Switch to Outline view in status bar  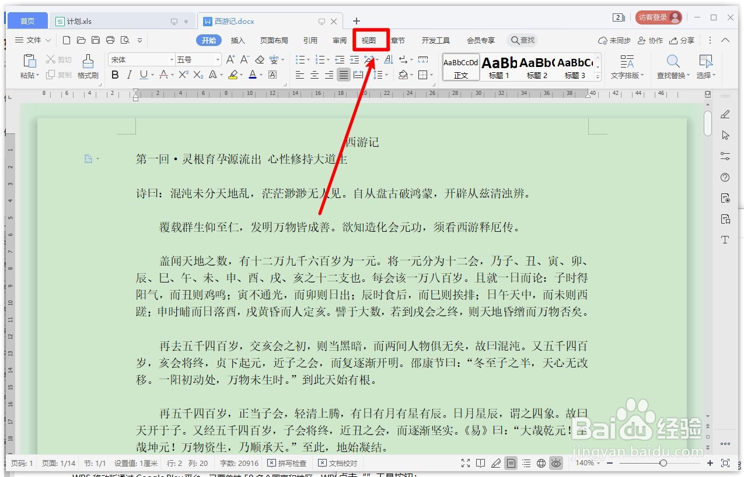tap(526, 463)
